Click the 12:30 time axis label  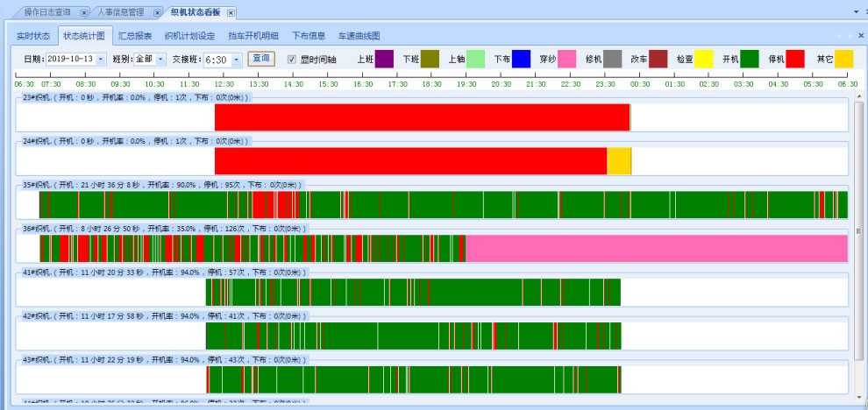click(x=224, y=84)
